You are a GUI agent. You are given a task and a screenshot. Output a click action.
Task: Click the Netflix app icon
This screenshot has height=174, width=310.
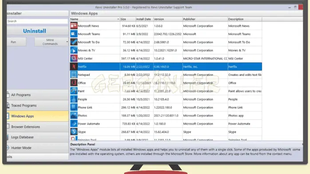point(74,67)
